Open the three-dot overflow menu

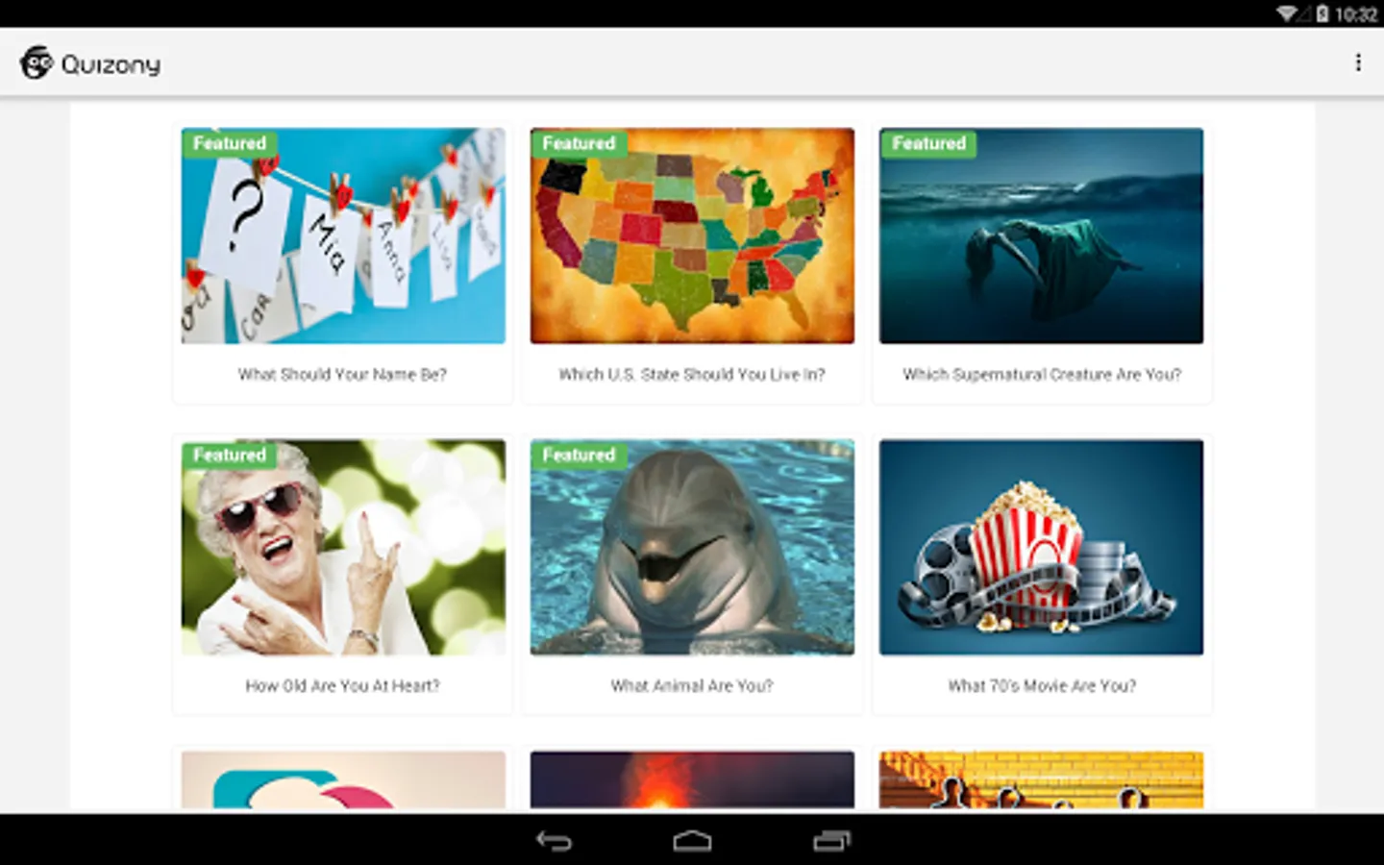coord(1357,62)
